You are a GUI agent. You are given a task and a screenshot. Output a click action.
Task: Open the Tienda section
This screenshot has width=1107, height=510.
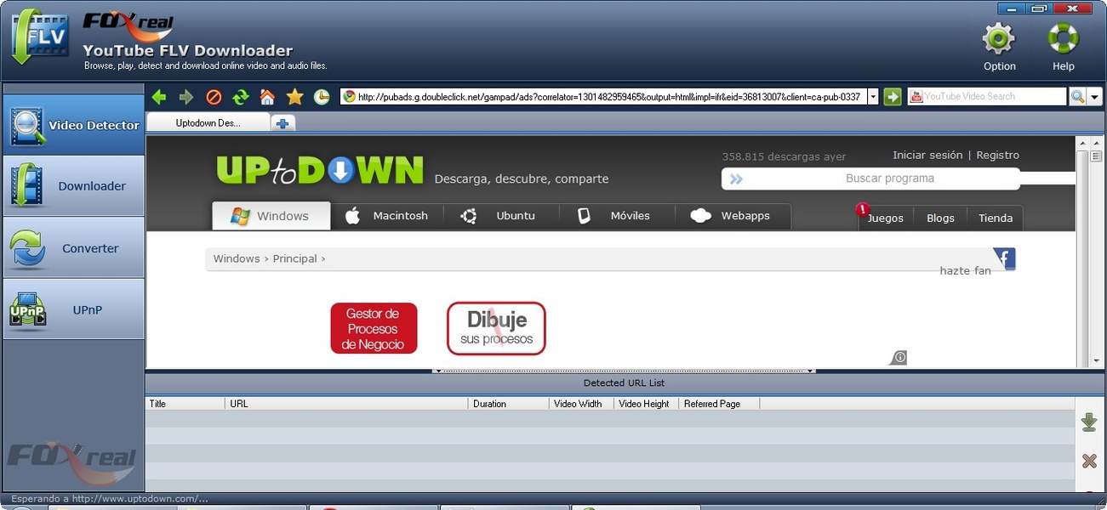tap(996, 218)
